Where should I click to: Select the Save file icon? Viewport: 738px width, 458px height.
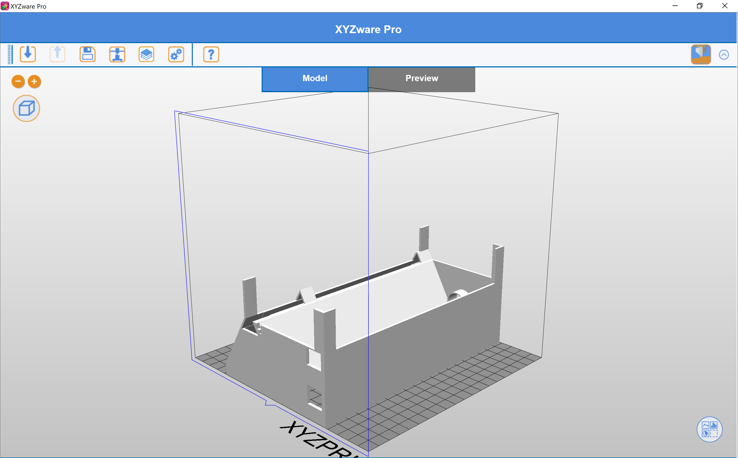pyautogui.click(x=87, y=54)
